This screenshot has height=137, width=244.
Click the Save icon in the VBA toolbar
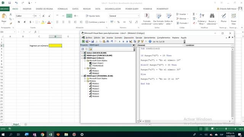point(92,41)
